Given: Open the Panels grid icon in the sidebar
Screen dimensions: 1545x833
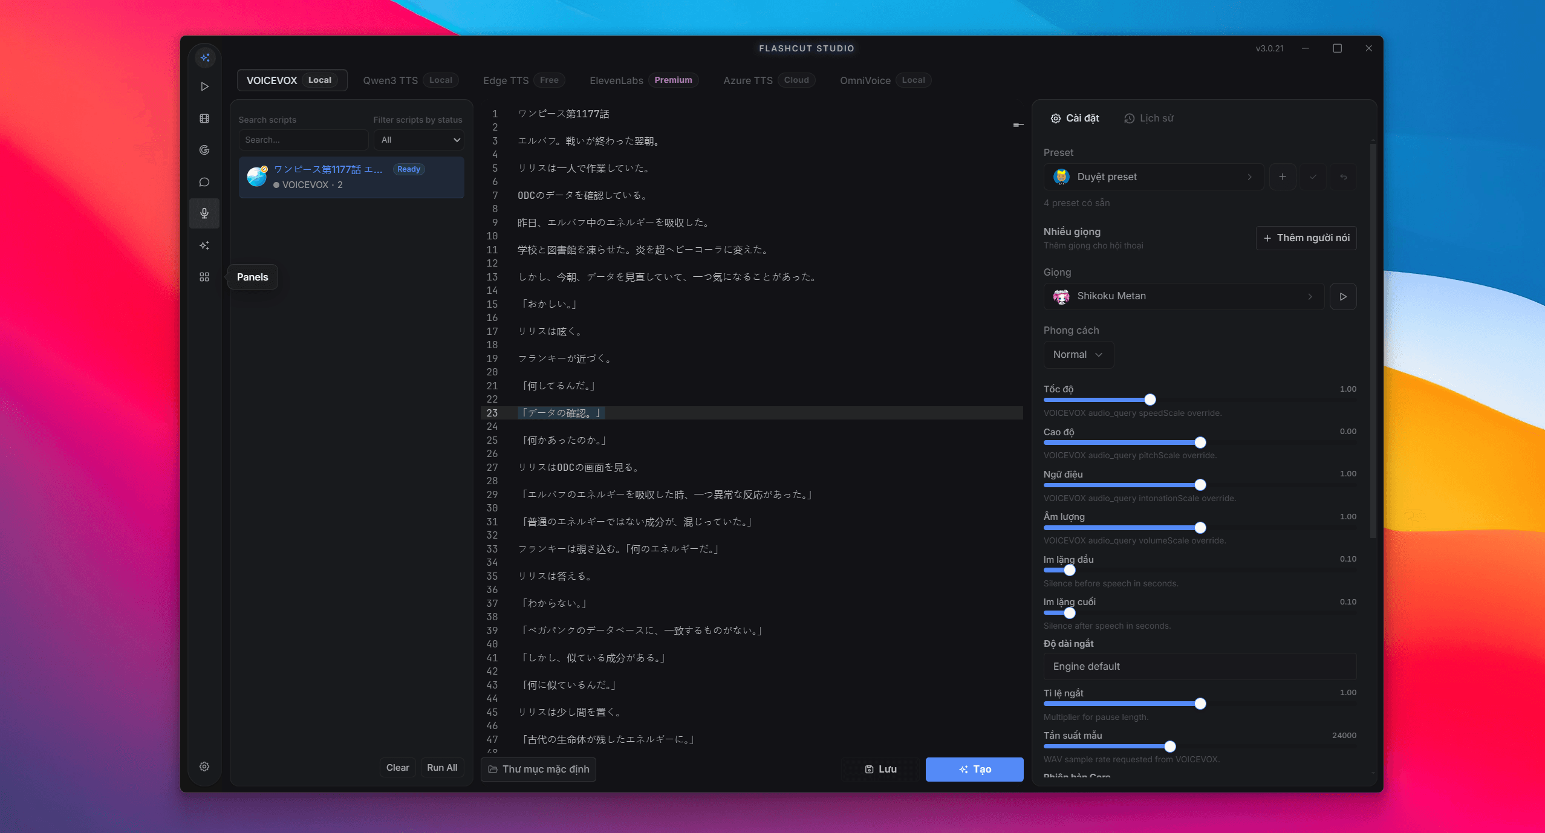Looking at the screenshot, I should pyautogui.click(x=205, y=277).
